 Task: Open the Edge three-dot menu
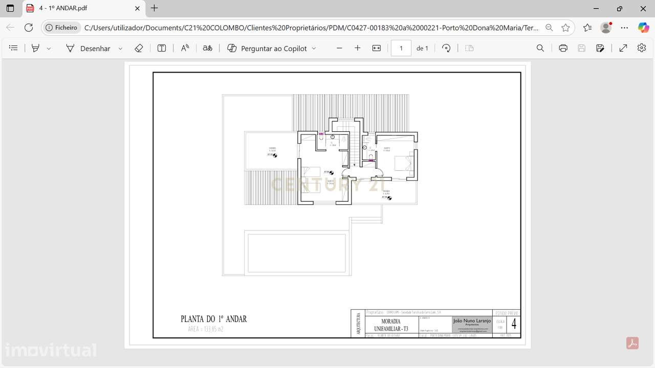tap(624, 28)
